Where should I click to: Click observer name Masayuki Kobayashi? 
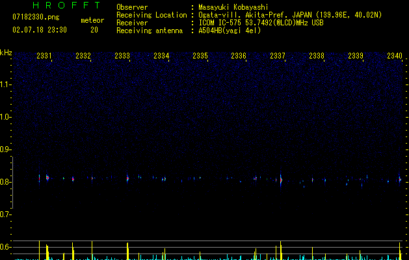coord(233,7)
